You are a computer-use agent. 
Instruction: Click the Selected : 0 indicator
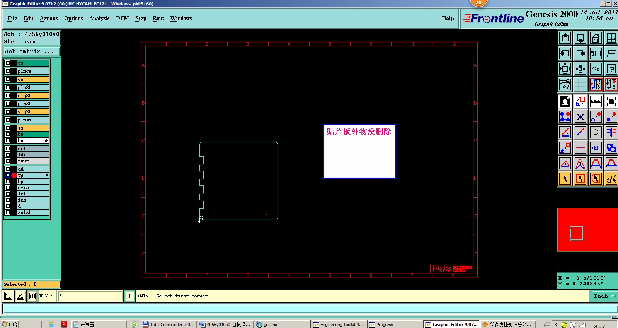[32, 284]
